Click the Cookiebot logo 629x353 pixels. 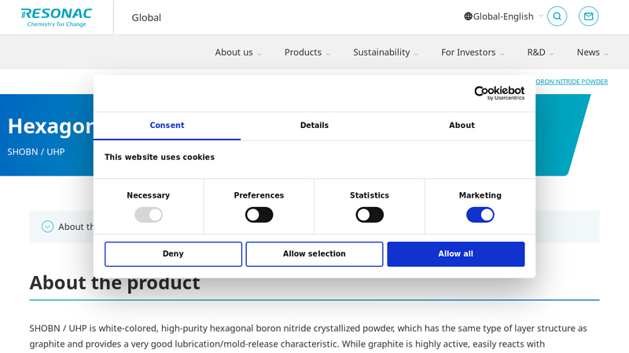pos(499,93)
